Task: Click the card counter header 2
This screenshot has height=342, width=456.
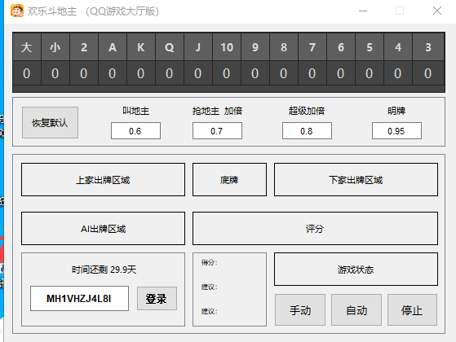Action: pyautogui.click(x=84, y=47)
